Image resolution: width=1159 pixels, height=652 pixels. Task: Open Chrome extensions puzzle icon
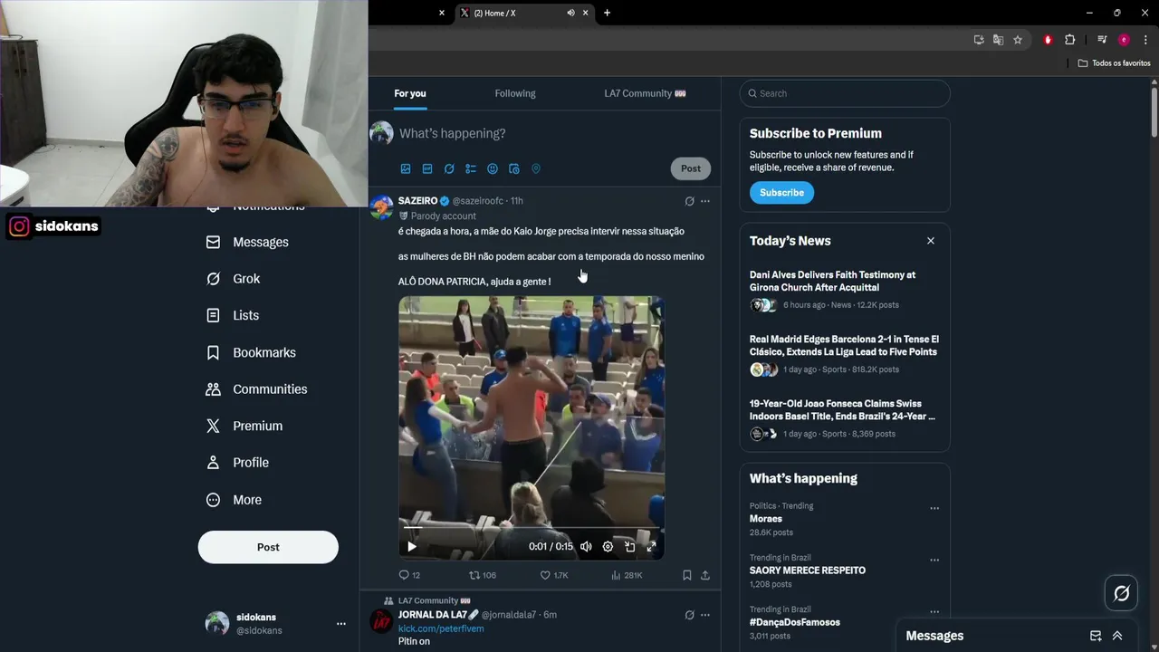tap(1069, 40)
